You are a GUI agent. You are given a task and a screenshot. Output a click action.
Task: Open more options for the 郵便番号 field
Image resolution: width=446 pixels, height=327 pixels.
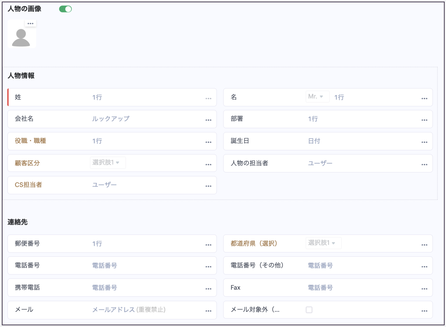click(x=208, y=245)
